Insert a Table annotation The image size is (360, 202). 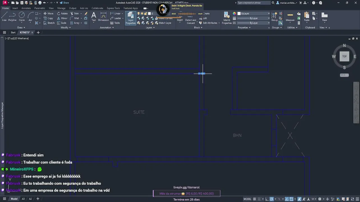click(115, 23)
